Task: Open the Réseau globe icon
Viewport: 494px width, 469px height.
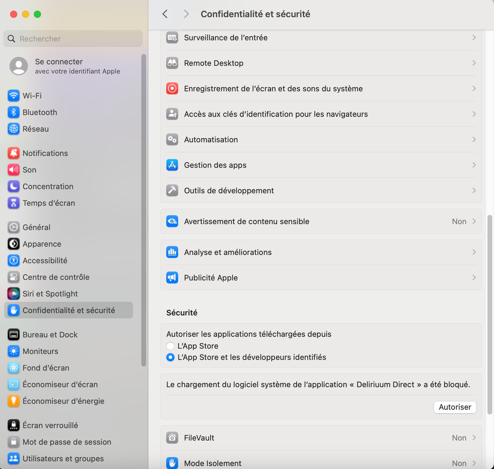Action: click(x=13, y=129)
